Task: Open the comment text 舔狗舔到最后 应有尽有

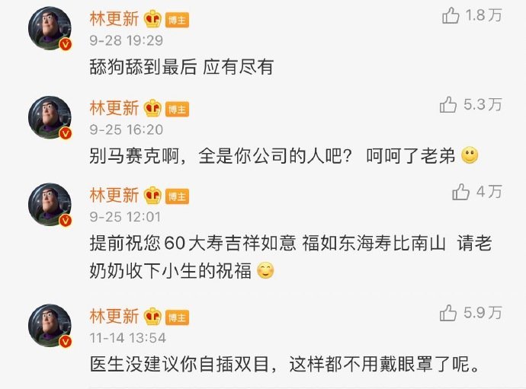Action: click(x=181, y=67)
